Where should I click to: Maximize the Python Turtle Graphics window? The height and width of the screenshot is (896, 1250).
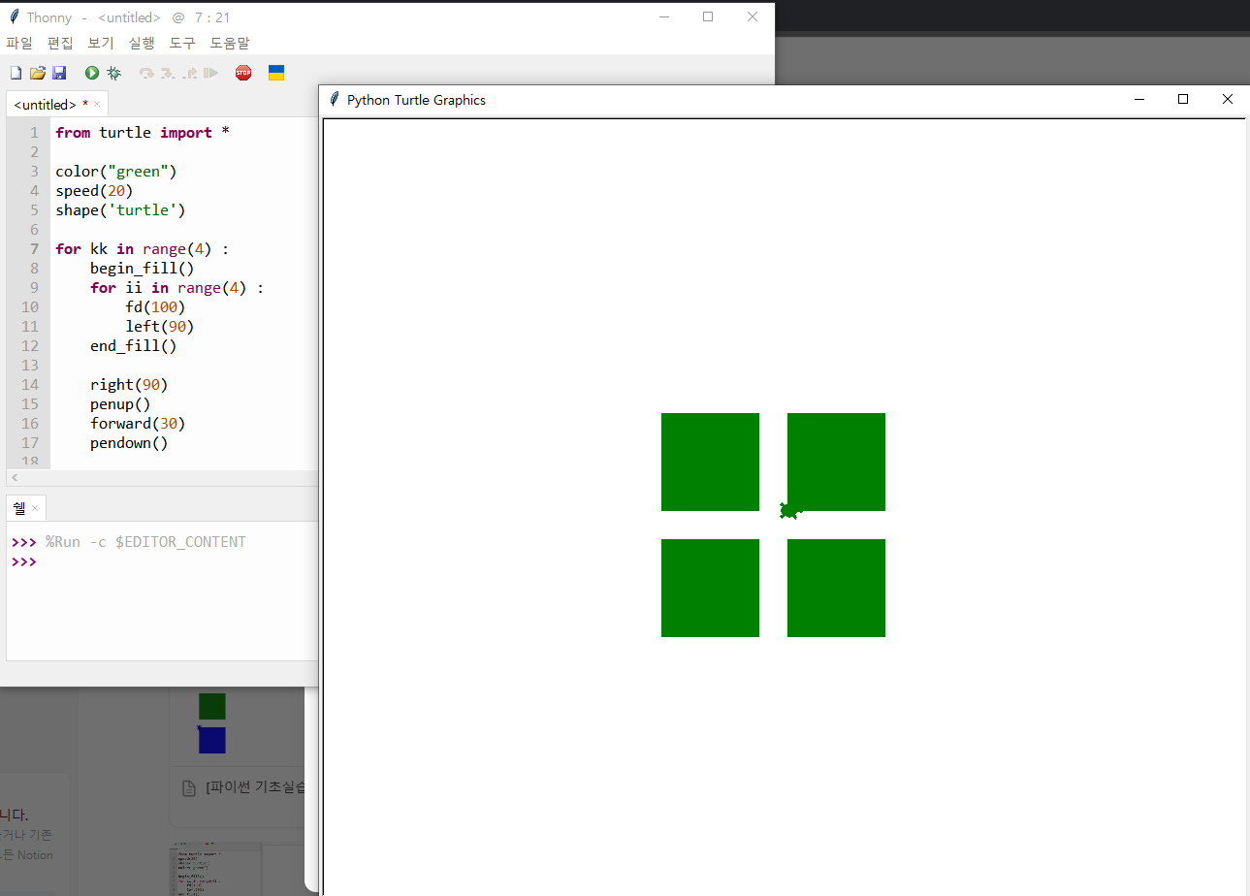coord(1183,99)
